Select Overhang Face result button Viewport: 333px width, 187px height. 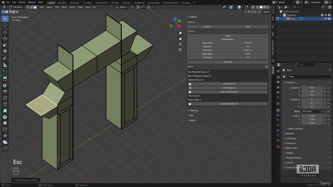point(229,104)
